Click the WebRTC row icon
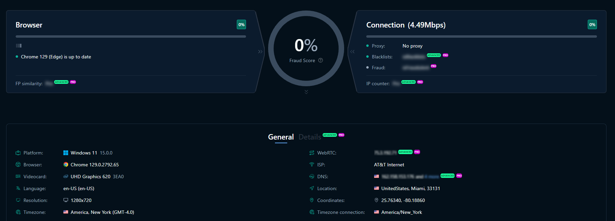615x221 pixels. click(311, 153)
